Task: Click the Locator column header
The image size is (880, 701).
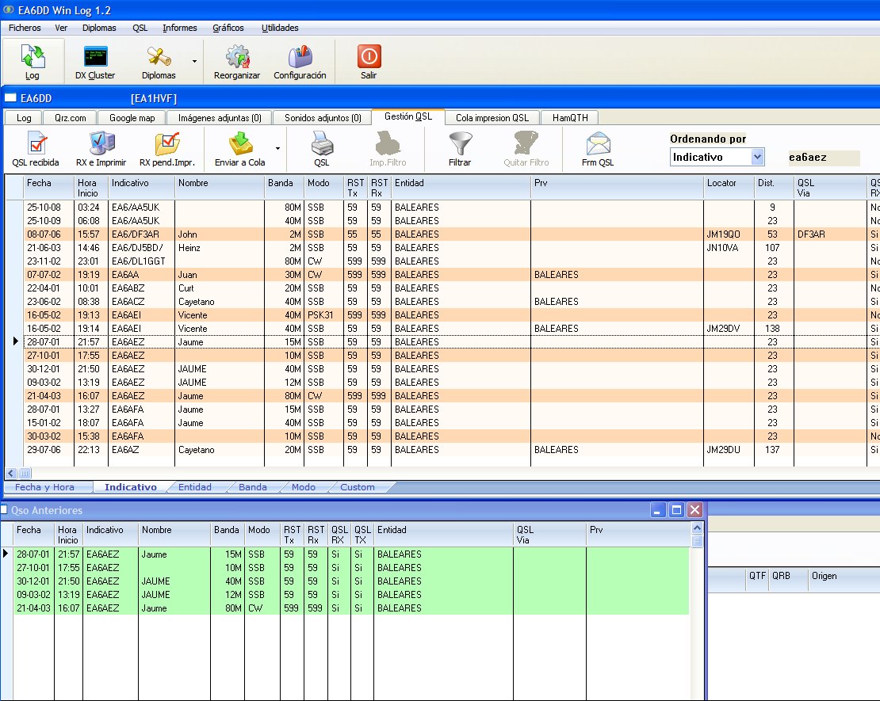Action: (x=721, y=183)
